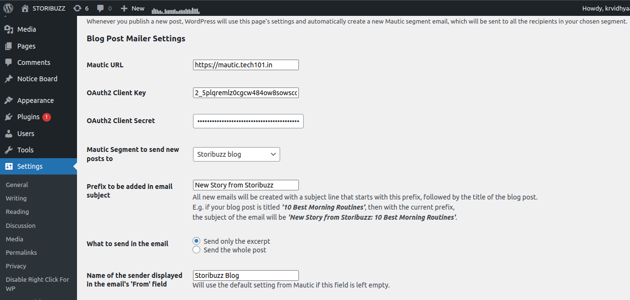Visit site via STORIBUZZ home icon
Image resolution: width=630 pixels, height=300 pixels.
pos(25,8)
